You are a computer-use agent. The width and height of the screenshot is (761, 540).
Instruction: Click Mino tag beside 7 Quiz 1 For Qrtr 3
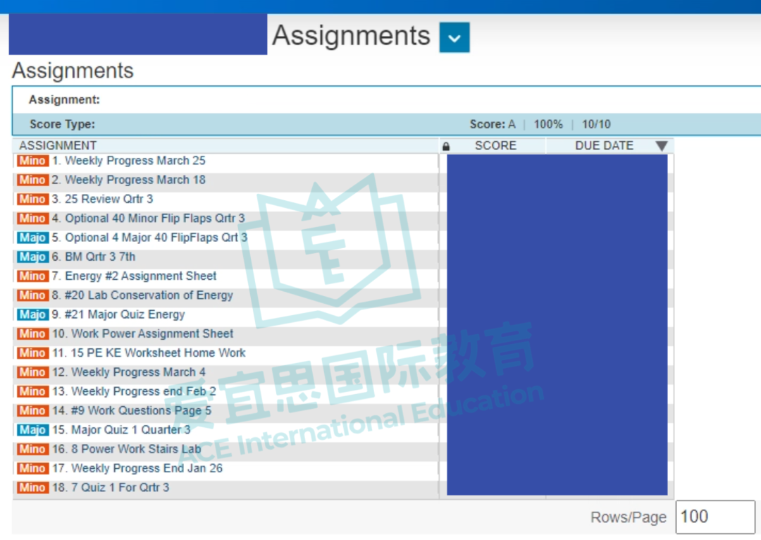[x=32, y=488]
